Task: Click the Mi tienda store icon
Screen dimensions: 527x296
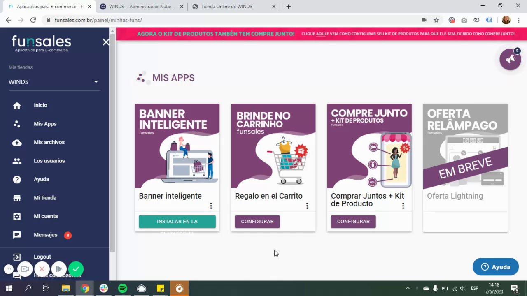Action: click(x=17, y=198)
